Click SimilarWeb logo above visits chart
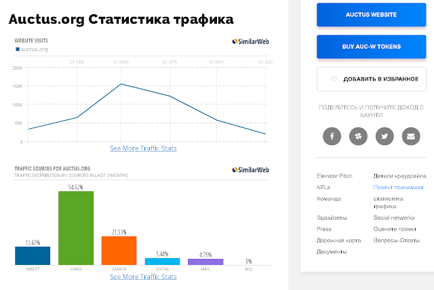434x290 pixels. pos(250,41)
